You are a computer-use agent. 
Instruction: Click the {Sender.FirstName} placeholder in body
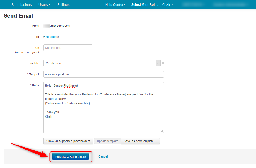pos(65,86)
